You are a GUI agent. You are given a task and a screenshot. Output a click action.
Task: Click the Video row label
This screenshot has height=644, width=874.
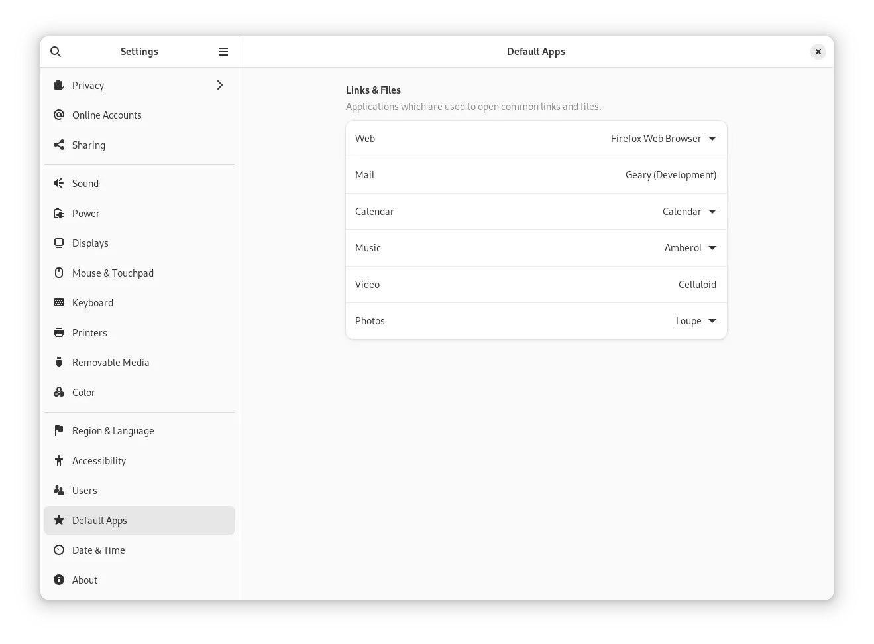click(367, 285)
